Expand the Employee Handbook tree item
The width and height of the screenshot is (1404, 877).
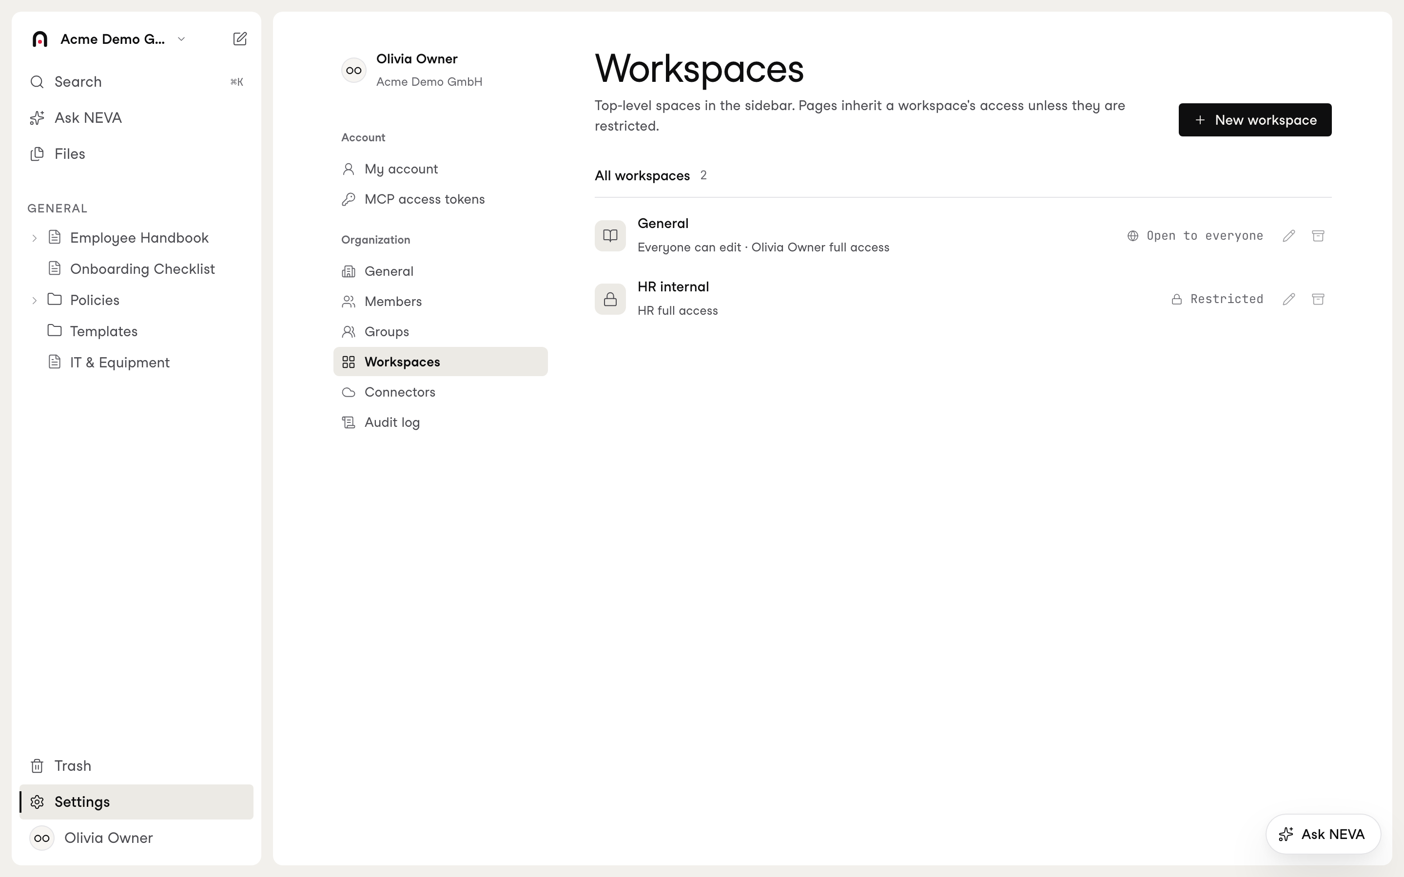pyautogui.click(x=34, y=238)
